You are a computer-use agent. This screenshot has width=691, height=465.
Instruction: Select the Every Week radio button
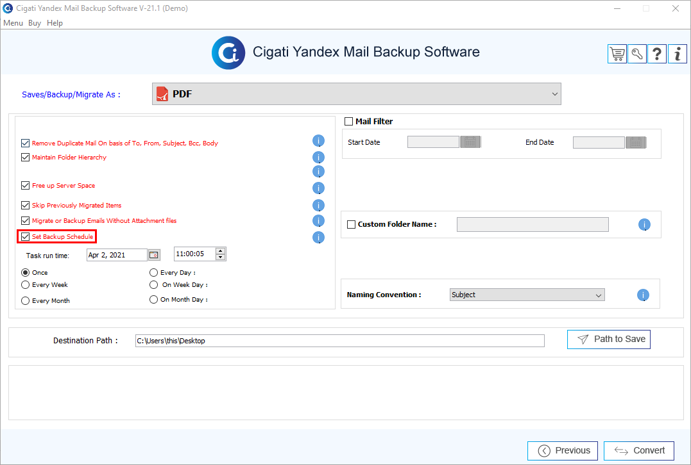pyautogui.click(x=26, y=284)
